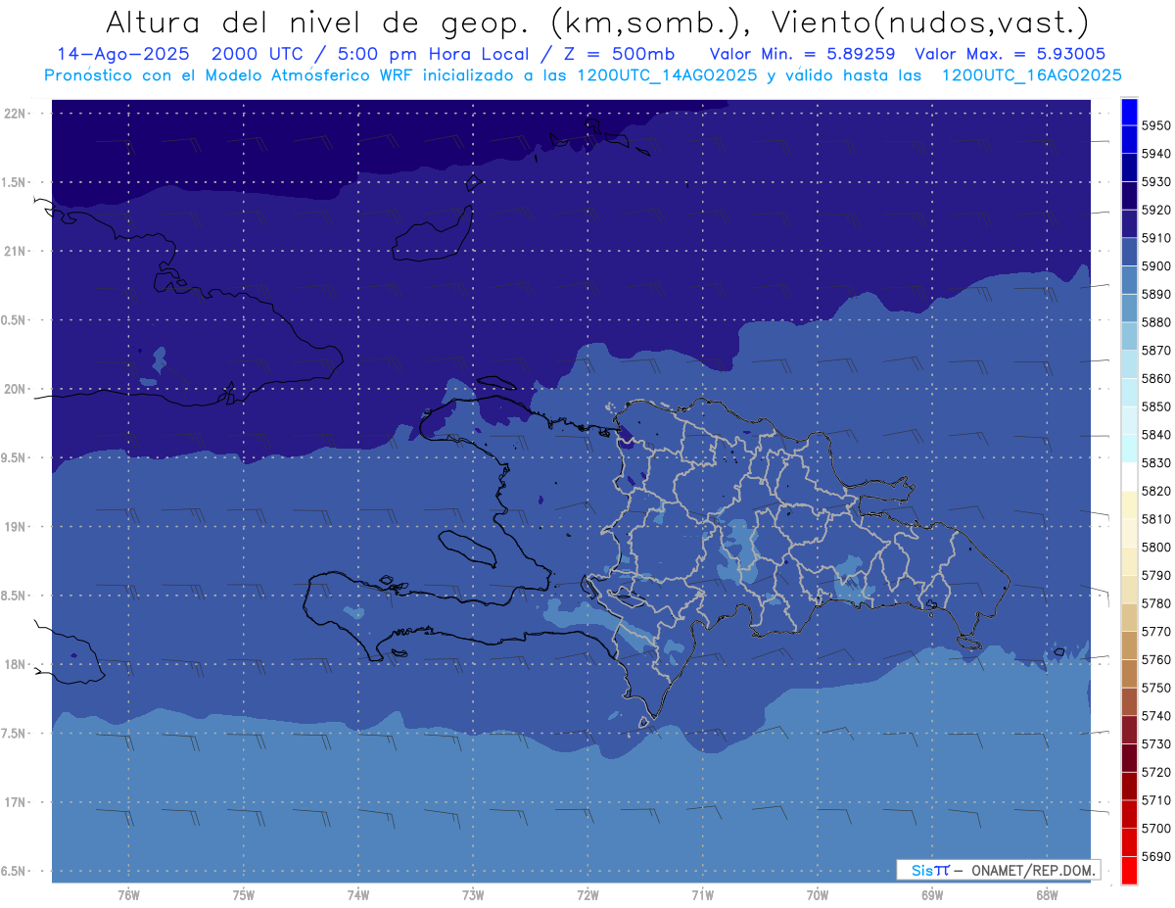Pick the bright blue swatch above the 5950 label
Image resolution: width=1175 pixels, height=908 pixels.
coord(1129,112)
